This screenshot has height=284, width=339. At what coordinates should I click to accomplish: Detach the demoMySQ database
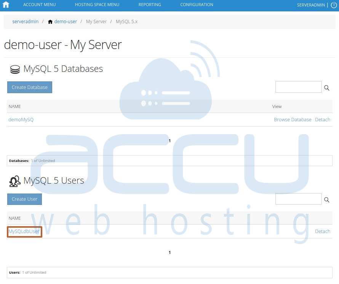(x=322, y=119)
